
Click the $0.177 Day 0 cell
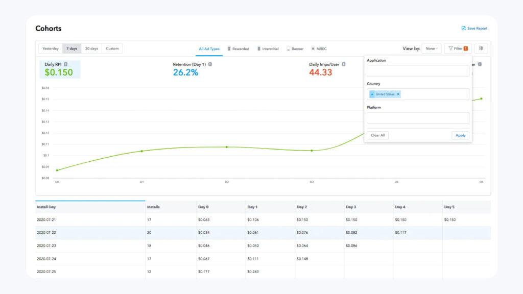[x=204, y=272]
